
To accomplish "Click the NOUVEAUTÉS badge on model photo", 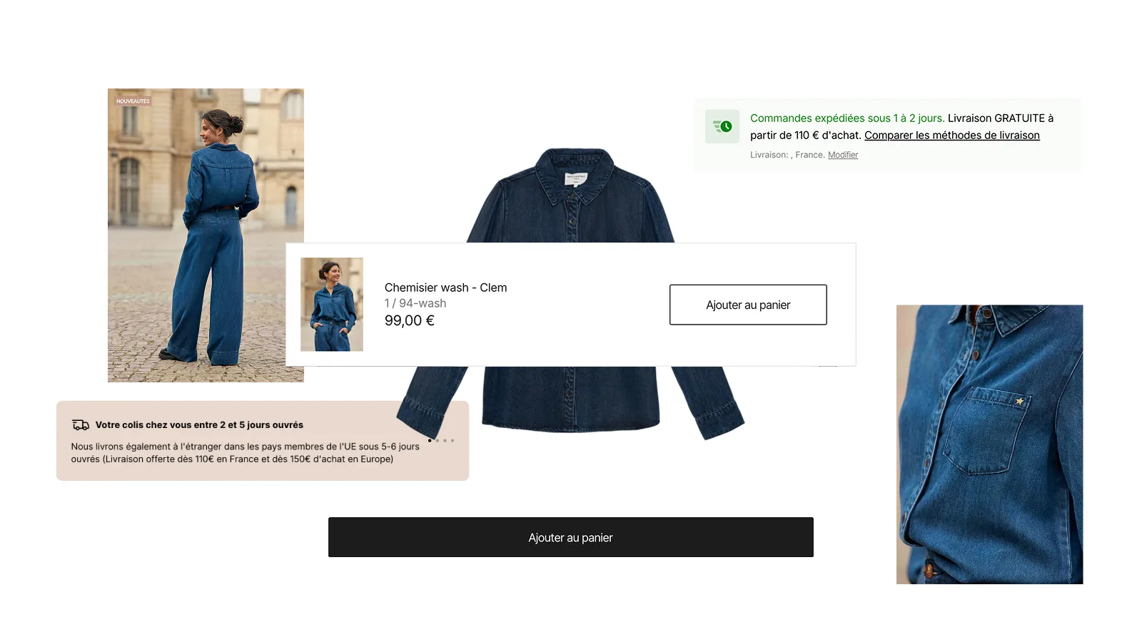I will click(133, 101).
